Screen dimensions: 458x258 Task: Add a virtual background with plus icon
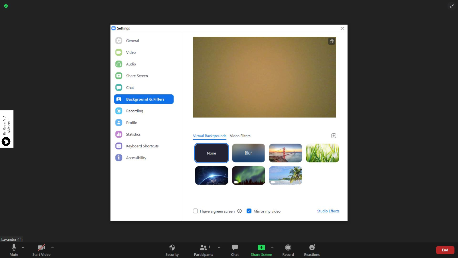point(333,136)
